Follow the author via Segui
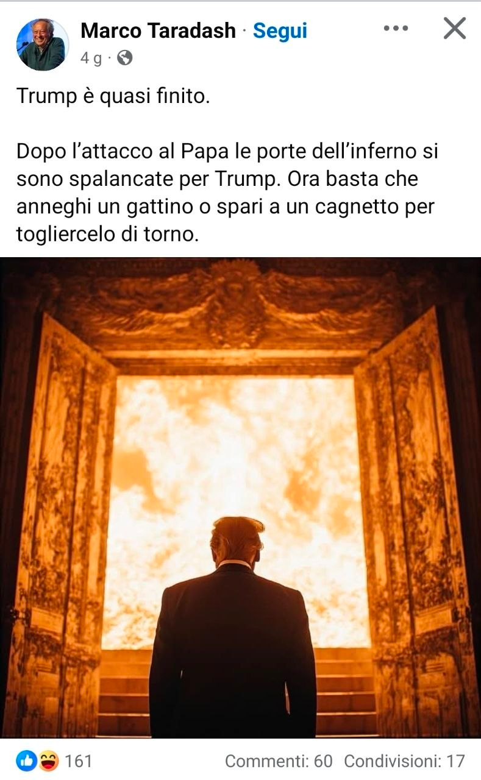 pyautogui.click(x=280, y=30)
